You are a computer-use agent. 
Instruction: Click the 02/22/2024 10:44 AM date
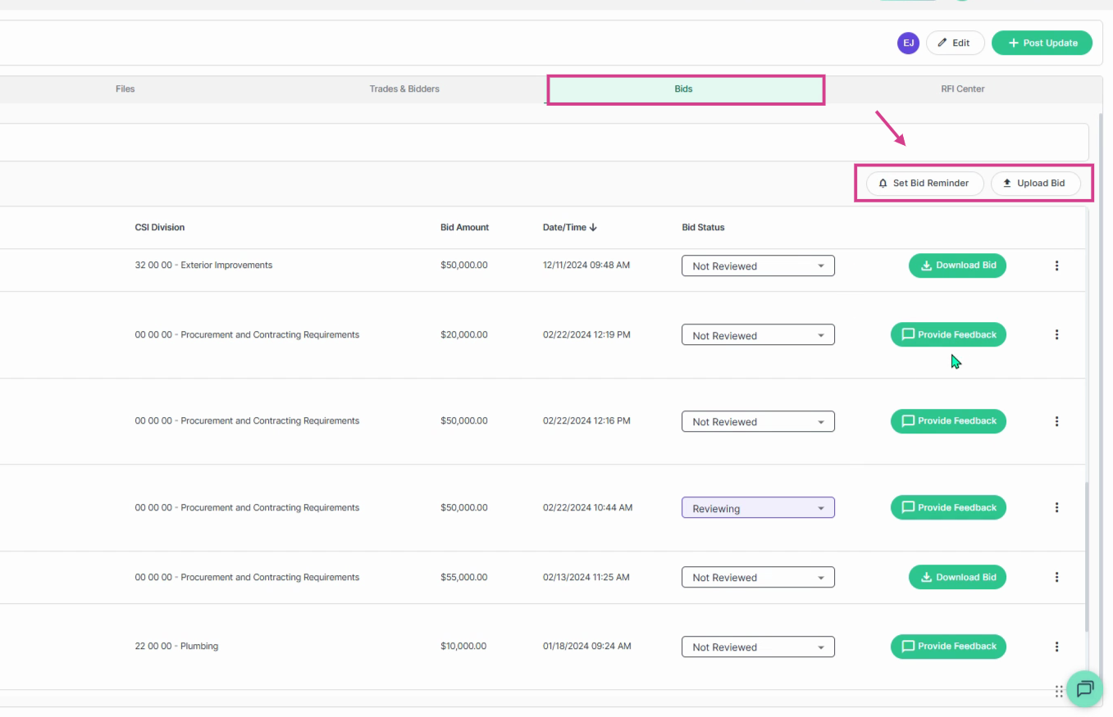587,507
